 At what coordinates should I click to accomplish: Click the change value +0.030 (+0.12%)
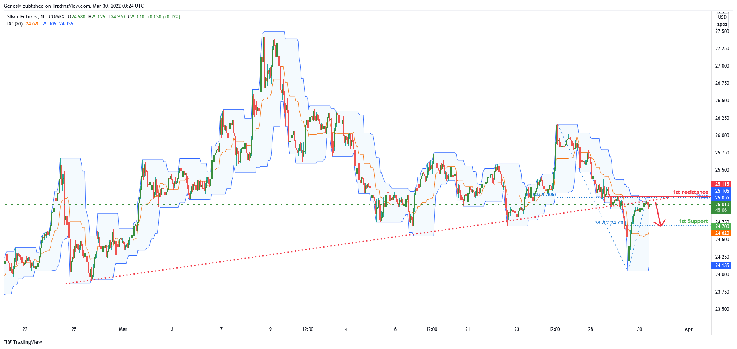[x=164, y=17]
